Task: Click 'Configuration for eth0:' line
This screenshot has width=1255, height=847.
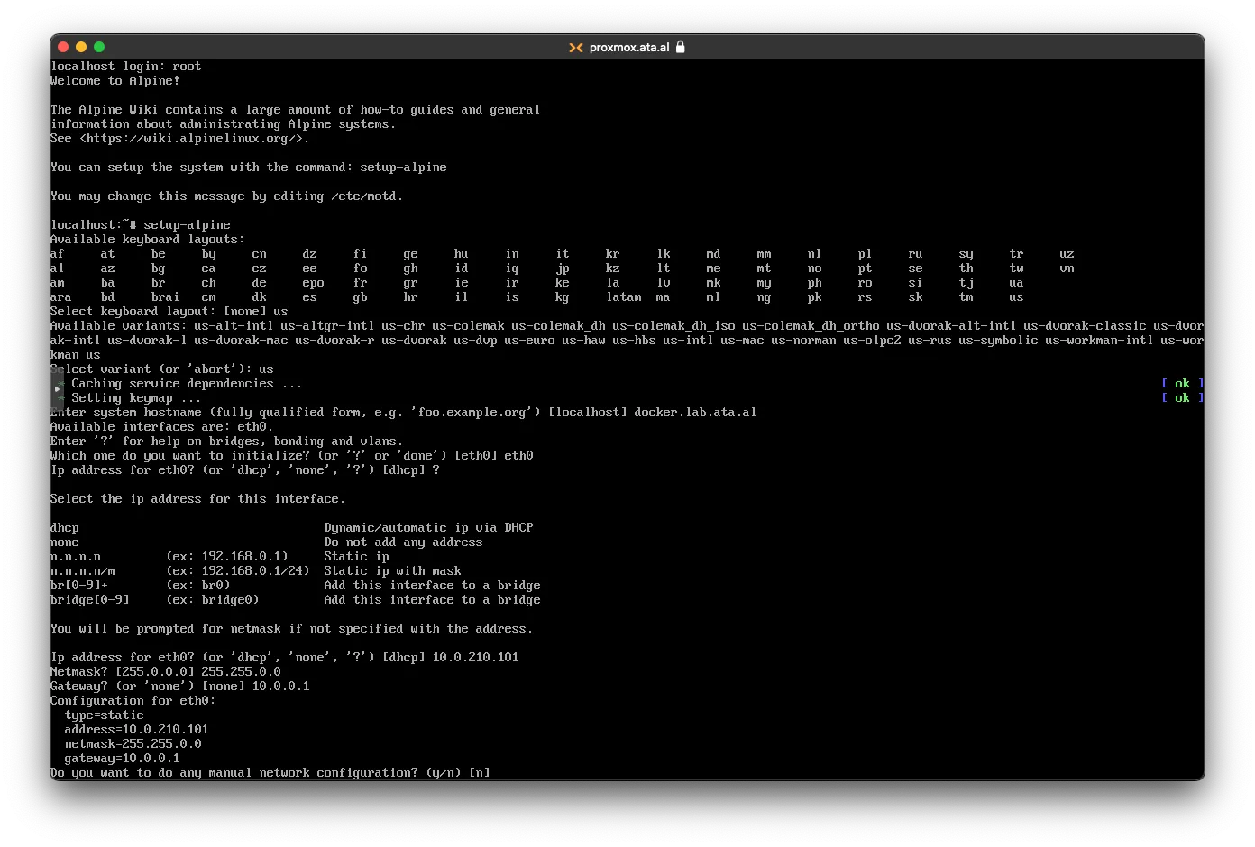Action: [133, 701]
